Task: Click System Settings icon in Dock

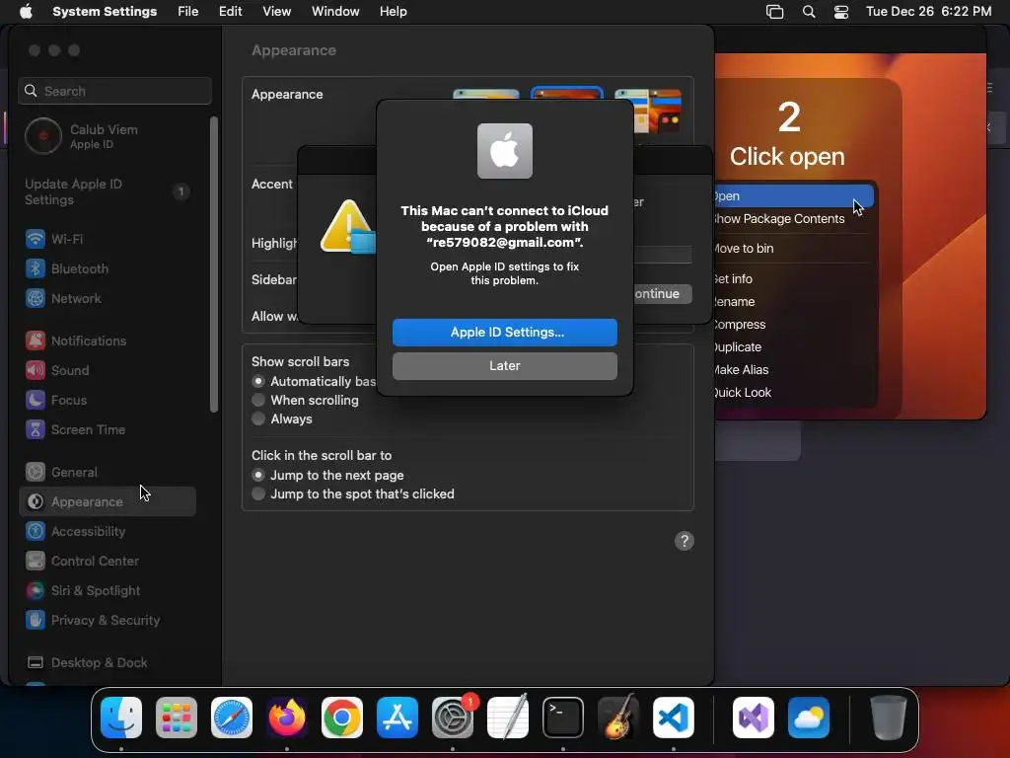Action: 452,718
